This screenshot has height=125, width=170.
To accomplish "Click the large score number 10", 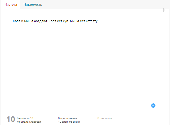I will click(x=11, y=119).
